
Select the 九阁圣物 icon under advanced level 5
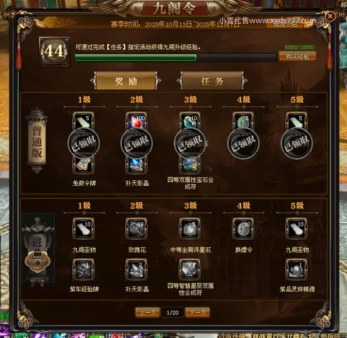coord(297,229)
